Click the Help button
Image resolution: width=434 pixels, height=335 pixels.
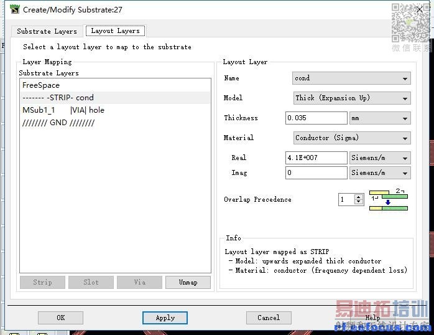tap(372, 318)
